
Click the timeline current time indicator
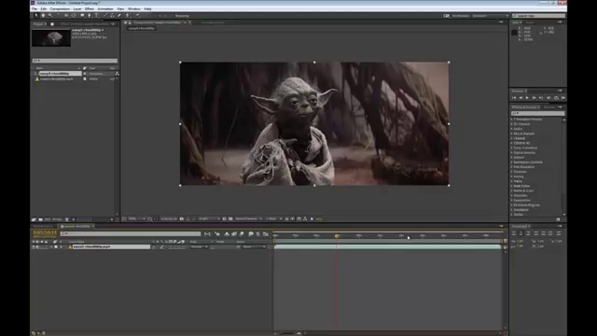[x=336, y=236]
